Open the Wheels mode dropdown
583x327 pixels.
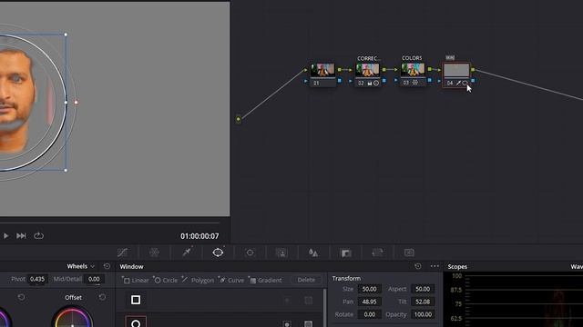click(80, 266)
